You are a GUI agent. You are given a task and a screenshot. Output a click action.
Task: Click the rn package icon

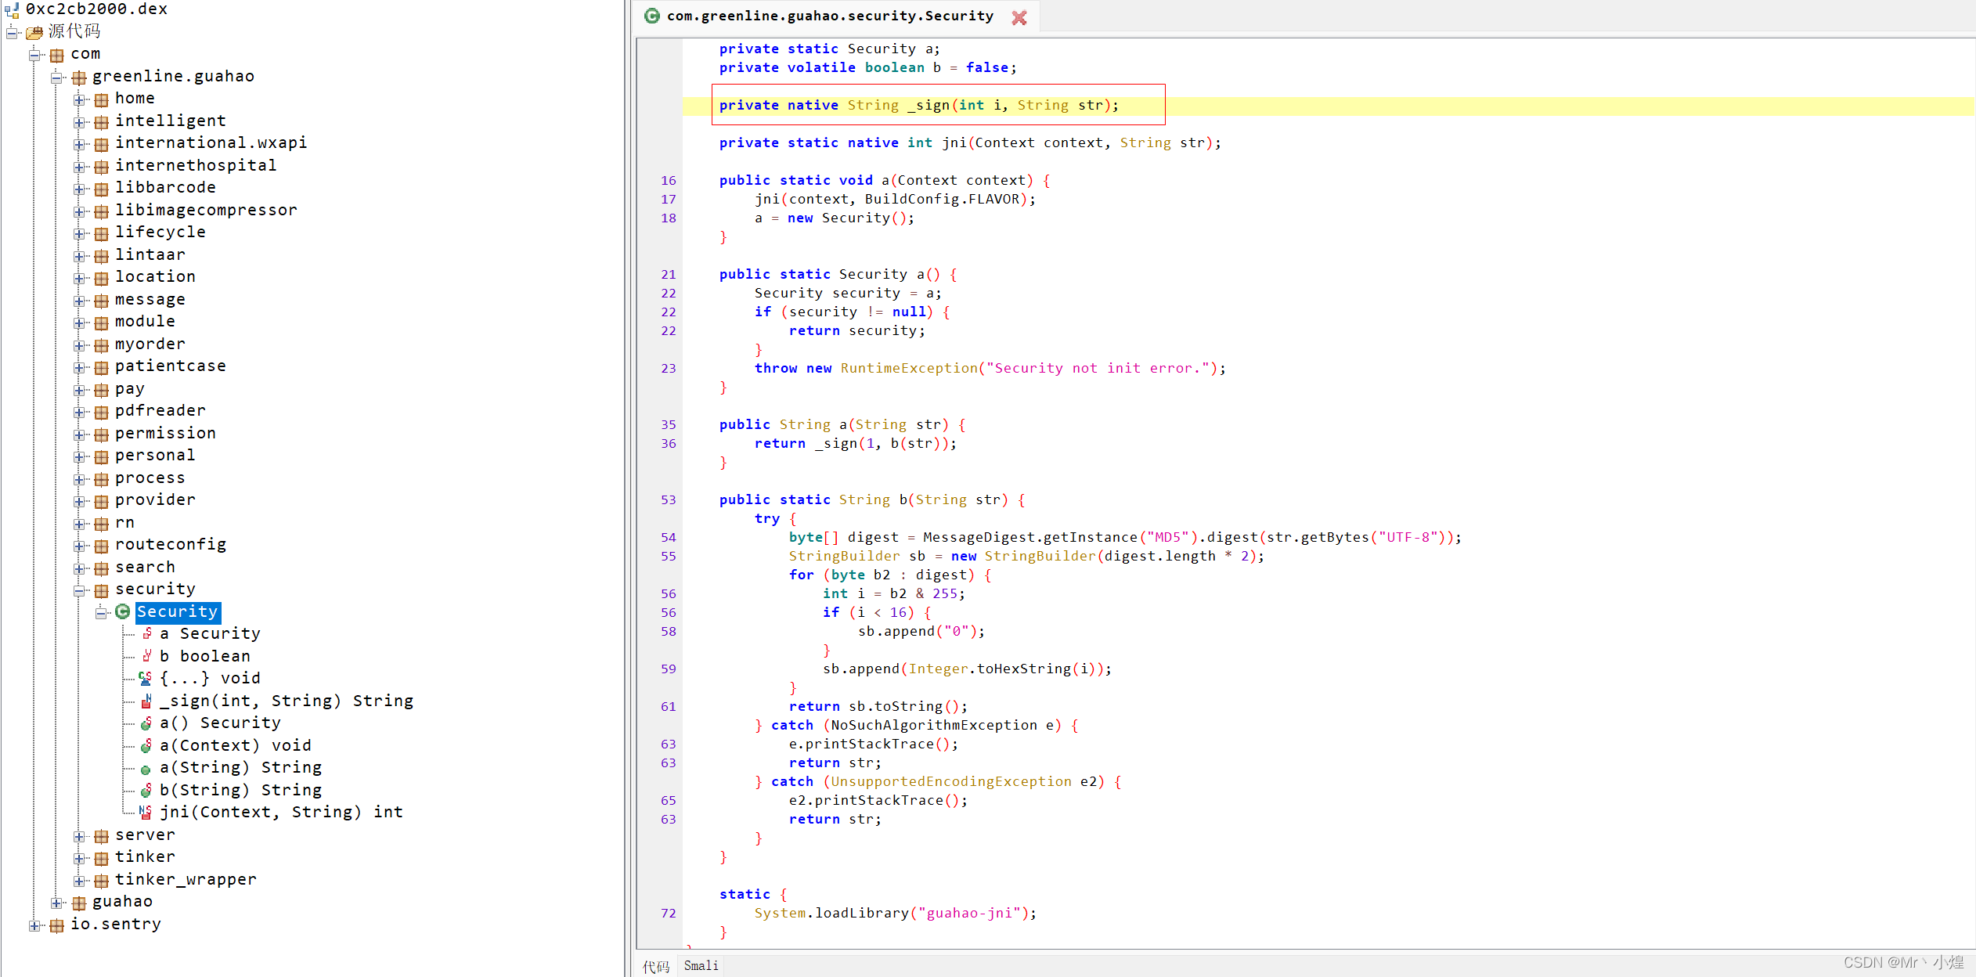[x=101, y=524]
